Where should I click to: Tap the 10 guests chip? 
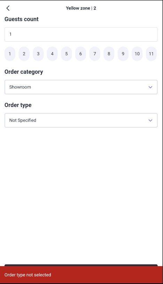click(137, 54)
